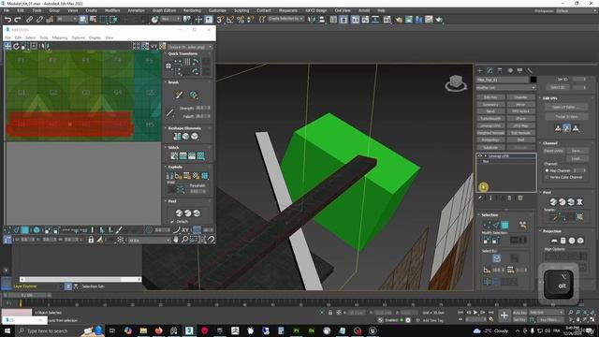
Task: Select the Rotate tool in Edit UVWs toolbar
Action: pos(16,46)
